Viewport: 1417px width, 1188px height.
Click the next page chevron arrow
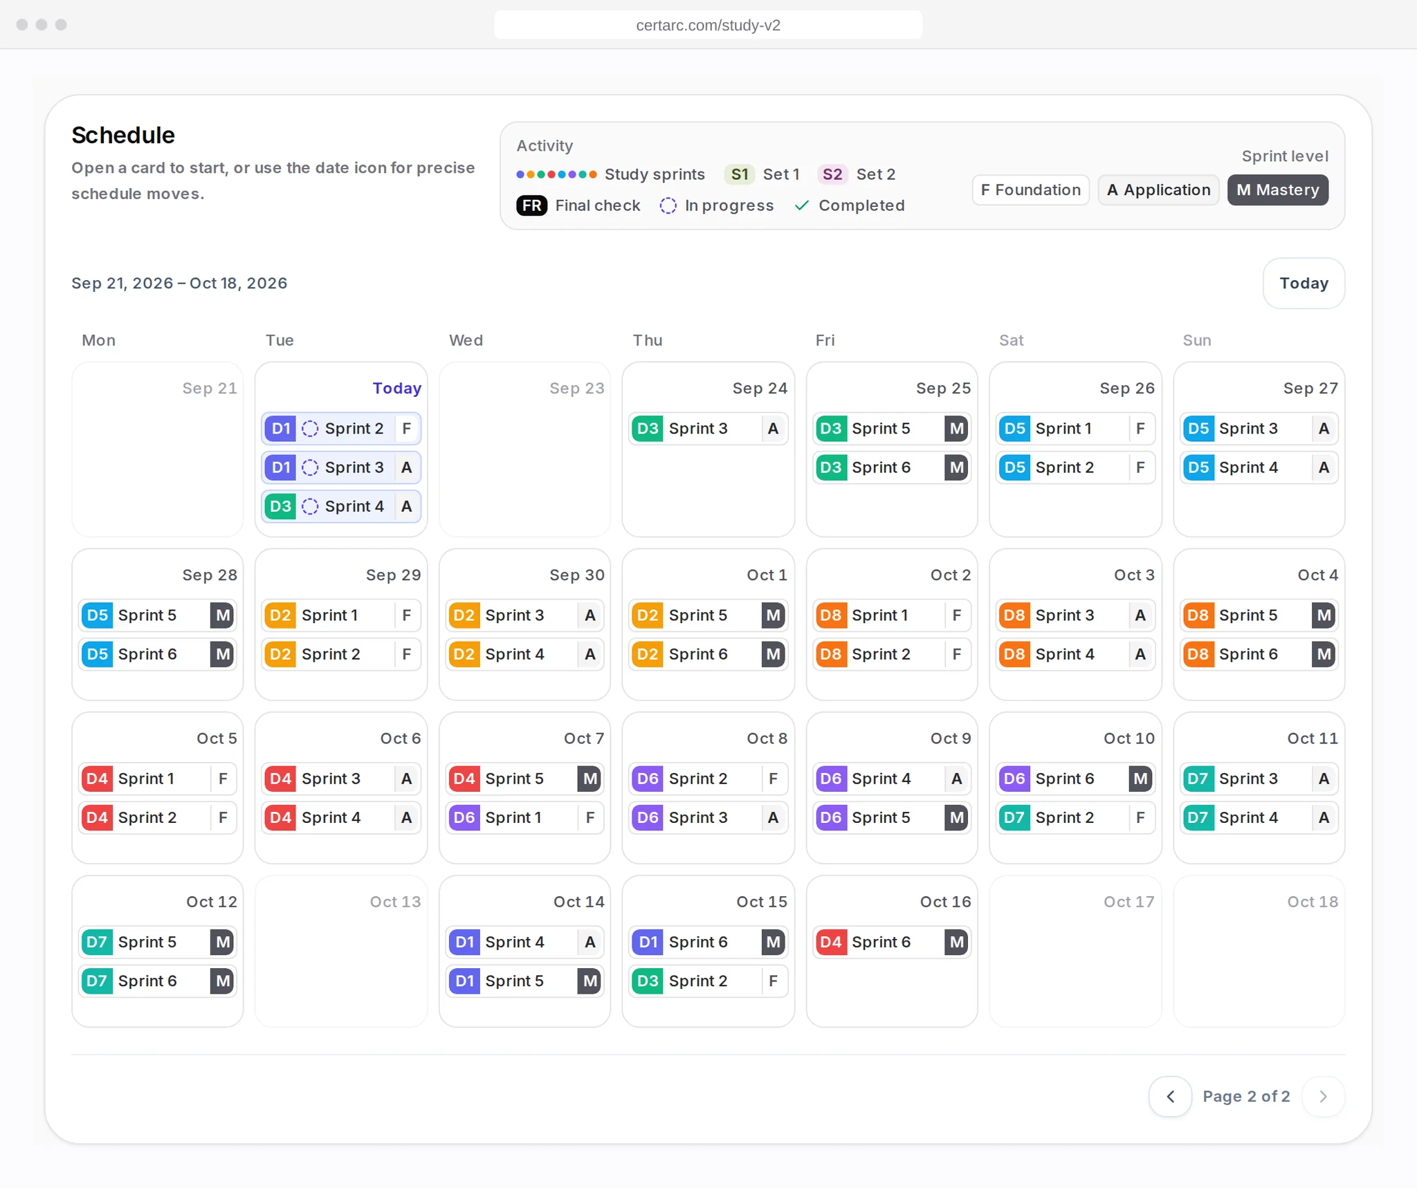coord(1323,1097)
